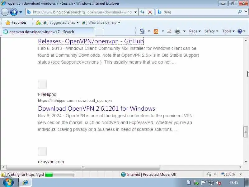
Task: Click the FileHippo site favicon
Action: click(42, 84)
